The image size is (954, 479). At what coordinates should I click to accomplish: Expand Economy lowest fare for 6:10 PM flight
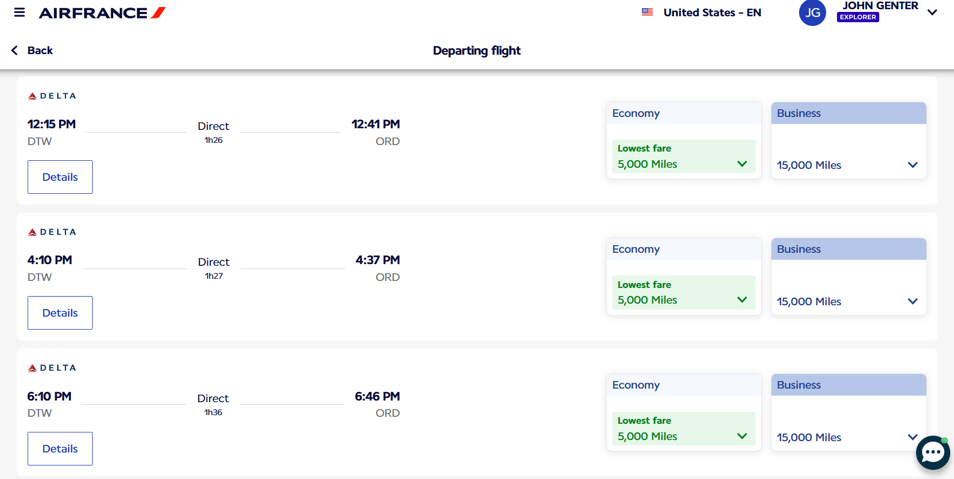click(742, 436)
